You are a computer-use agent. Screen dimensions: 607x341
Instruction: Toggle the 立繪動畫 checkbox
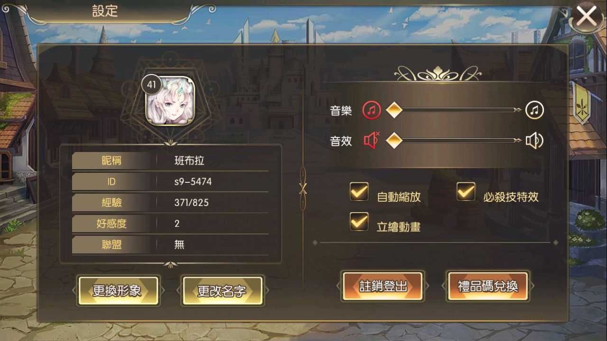(359, 222)
